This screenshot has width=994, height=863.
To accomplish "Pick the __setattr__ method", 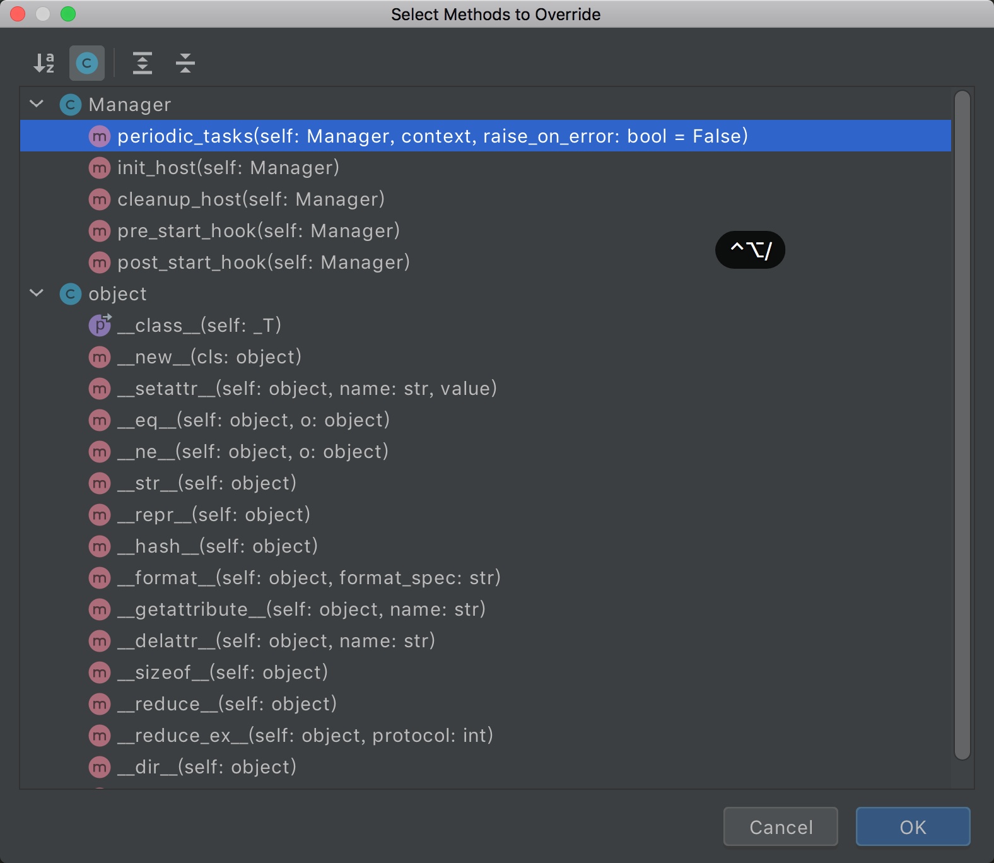I will (x=307, y=389).
